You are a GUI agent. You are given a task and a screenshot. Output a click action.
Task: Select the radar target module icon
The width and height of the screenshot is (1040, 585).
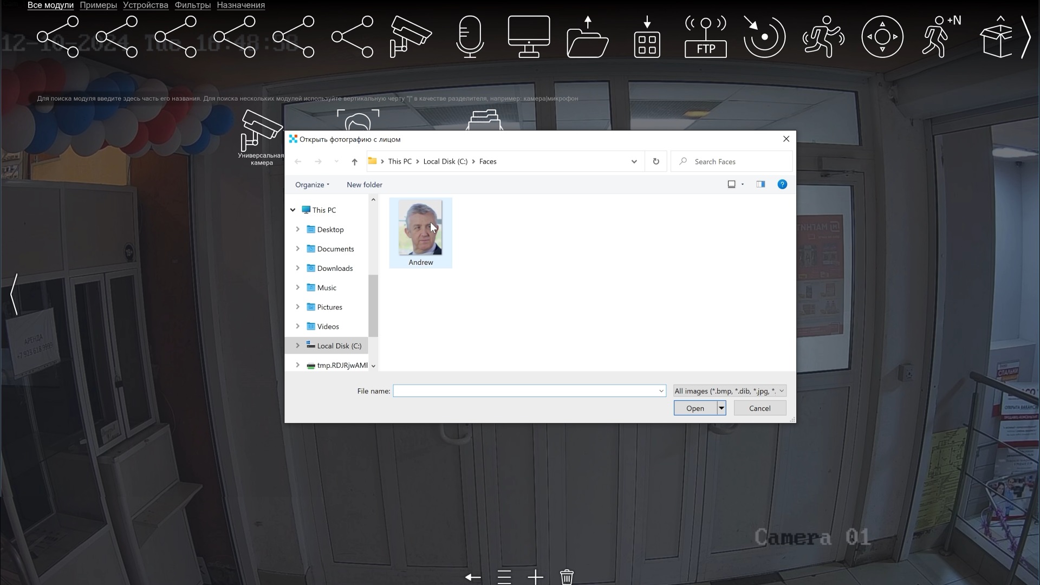pyautogui.click(x=764, y=37)
